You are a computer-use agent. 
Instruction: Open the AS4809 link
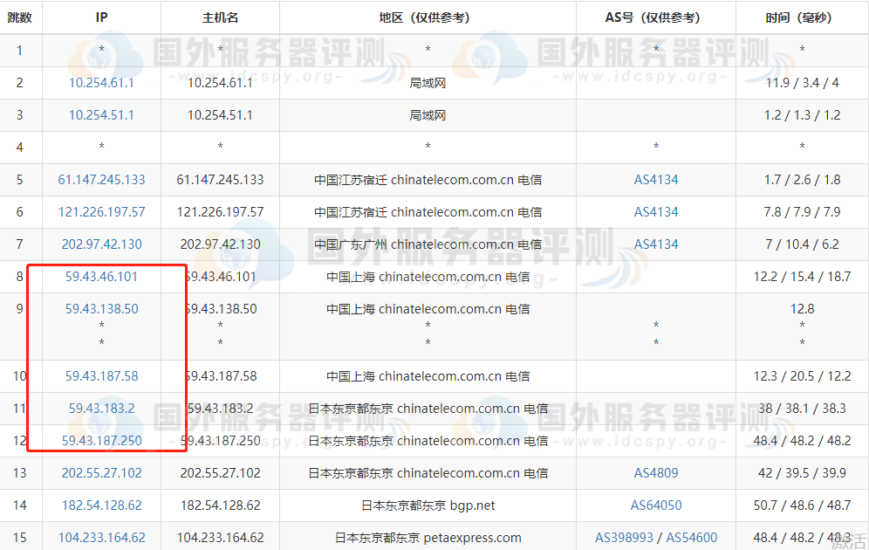point(656,473)
